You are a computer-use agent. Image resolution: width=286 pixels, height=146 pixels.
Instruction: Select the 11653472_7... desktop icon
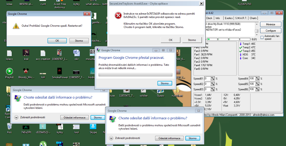tap(126, 94)
